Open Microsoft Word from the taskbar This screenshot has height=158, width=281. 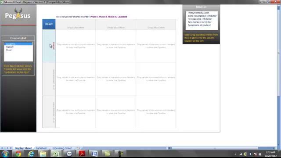click(94, 154)
